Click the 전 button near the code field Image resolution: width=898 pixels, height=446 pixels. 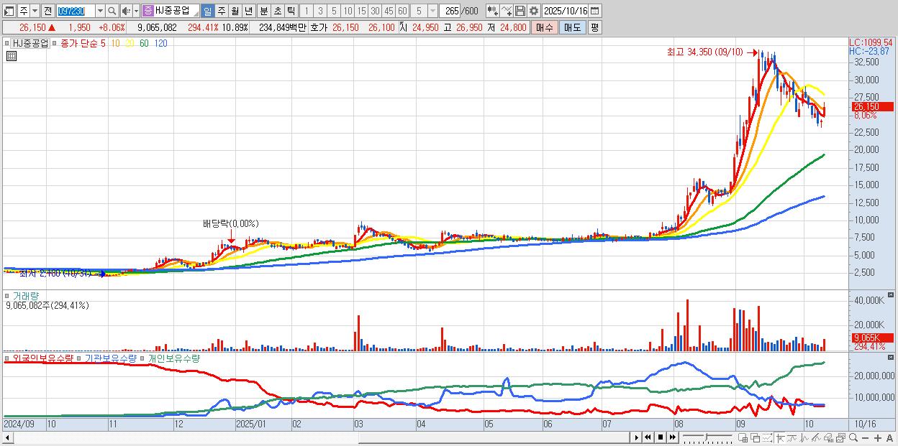pos(48,11)
